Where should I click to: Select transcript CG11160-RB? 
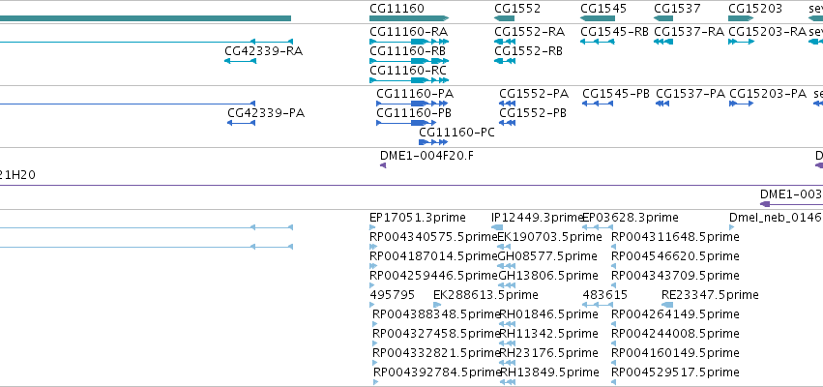point(407,51)
